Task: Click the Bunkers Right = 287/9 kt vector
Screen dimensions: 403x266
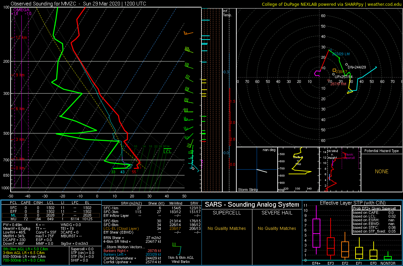Action: (132, 250)
